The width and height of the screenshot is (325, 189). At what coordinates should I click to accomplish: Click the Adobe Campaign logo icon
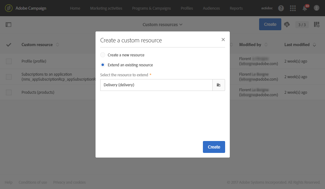[x=9, y=8]
